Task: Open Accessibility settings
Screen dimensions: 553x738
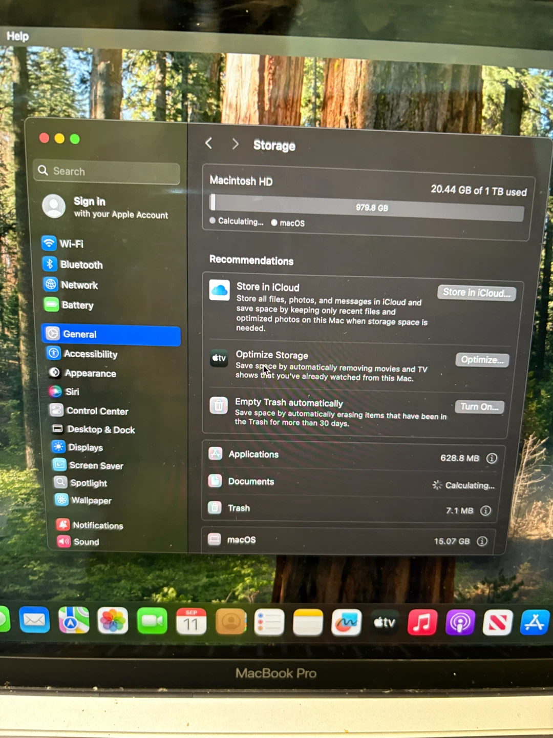Action: point(82,354)
